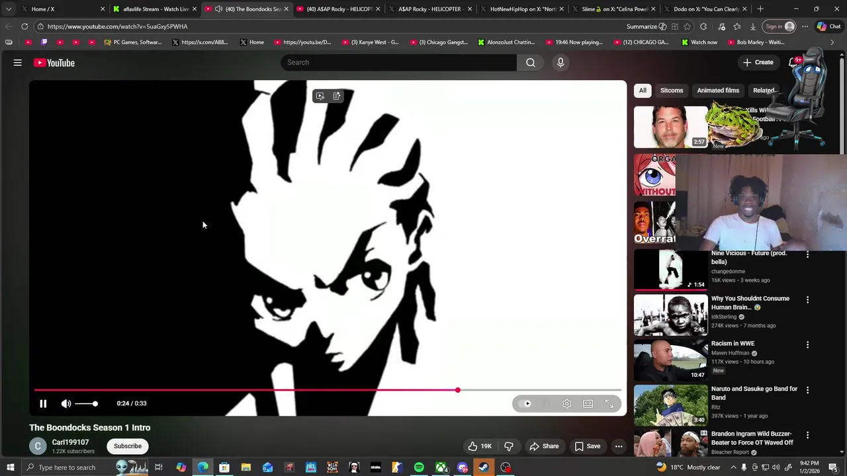Screen dimensions: 847x476
Task: Select the Animated films filter chip
Action: [718, 91]
